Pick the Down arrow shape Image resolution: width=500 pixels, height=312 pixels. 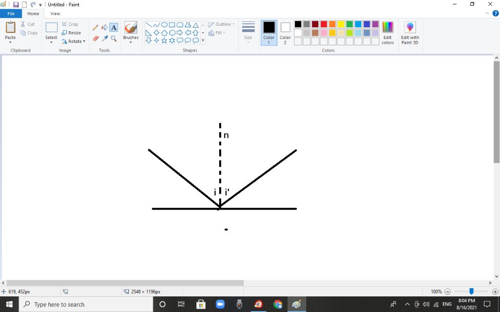click(x=148, y=40)
